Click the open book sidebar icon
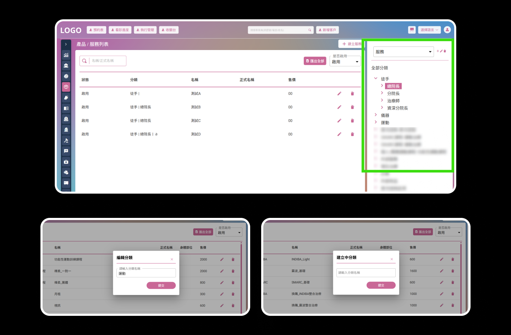Viewport: 511px width, 335px height. click(66, 109)
